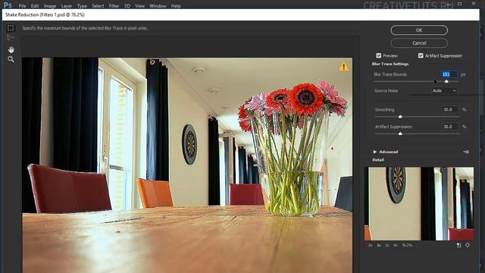485x273 pixels.
Task: Open the Image menu
Action: 50,6
